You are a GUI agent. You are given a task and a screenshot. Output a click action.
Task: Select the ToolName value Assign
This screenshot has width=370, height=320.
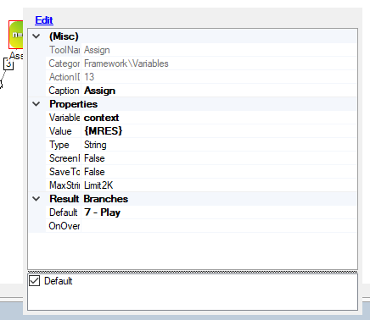219,50
